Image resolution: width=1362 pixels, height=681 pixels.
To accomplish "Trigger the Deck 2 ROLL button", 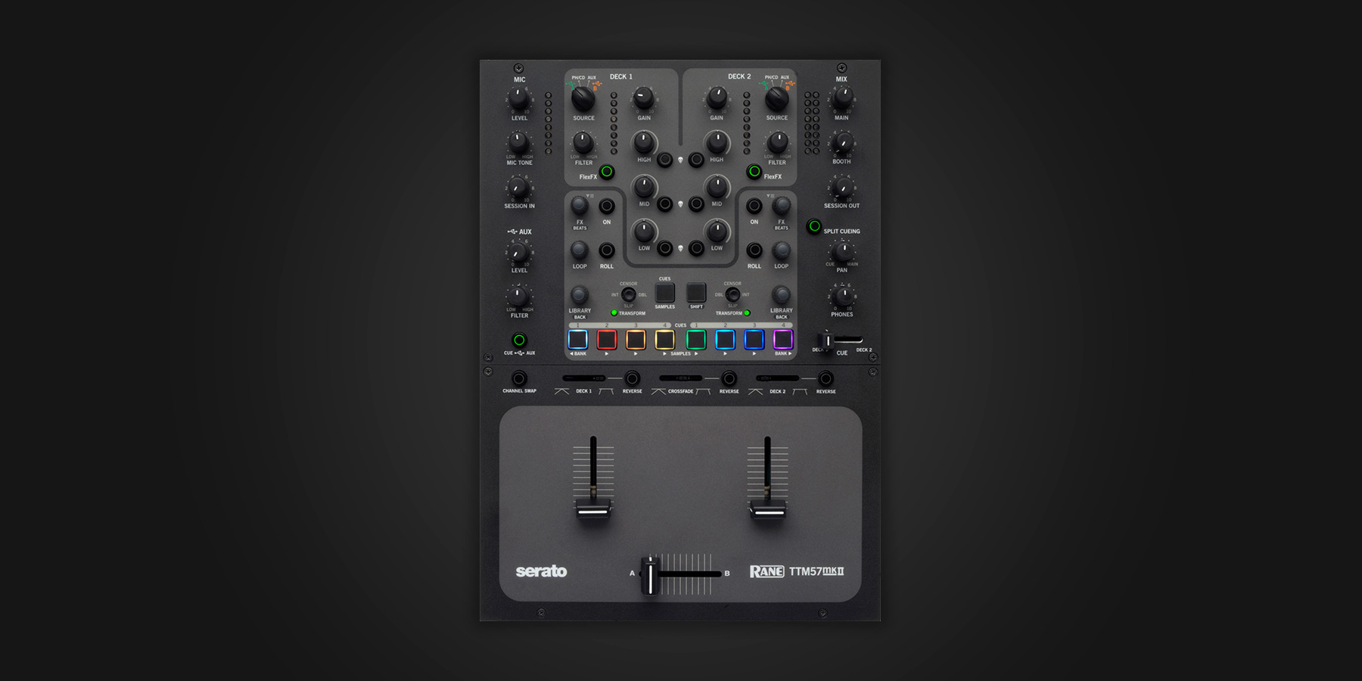I will click(754, 250).
